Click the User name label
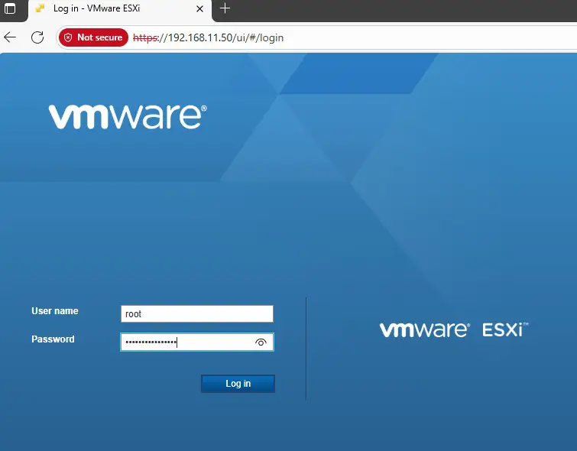The height and width of the screenshot is (451, 577). point(55,311)
